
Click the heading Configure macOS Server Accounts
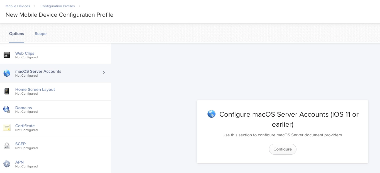pos(289,119)
